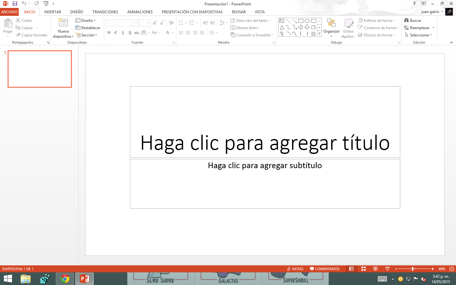Screen dimensions: 456x285
Task: Start slideshow from status bar icon
Action: click(x=387, y=269)
